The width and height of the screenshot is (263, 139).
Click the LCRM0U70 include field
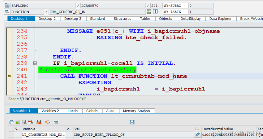point(113,6)
